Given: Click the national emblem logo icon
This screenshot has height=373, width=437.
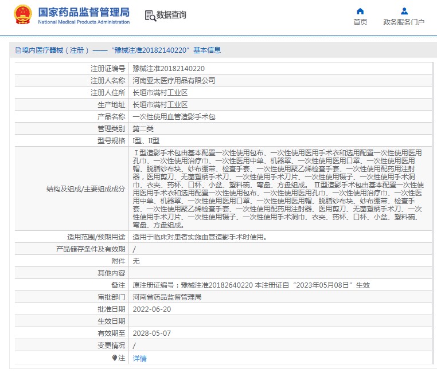Looking at the screenshot, I should click(23, 15).
